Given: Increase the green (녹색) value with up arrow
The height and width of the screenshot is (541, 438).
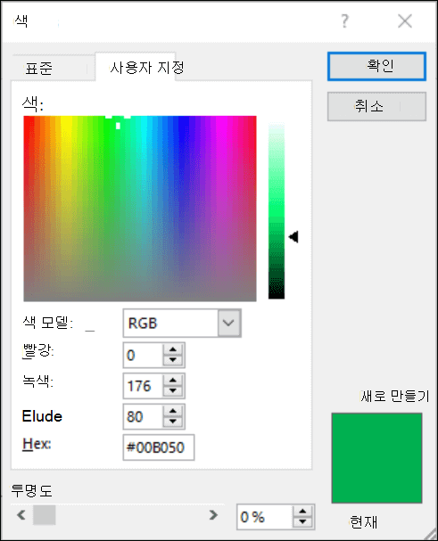Looking at the screenshot, I should [x=173, y=381].
